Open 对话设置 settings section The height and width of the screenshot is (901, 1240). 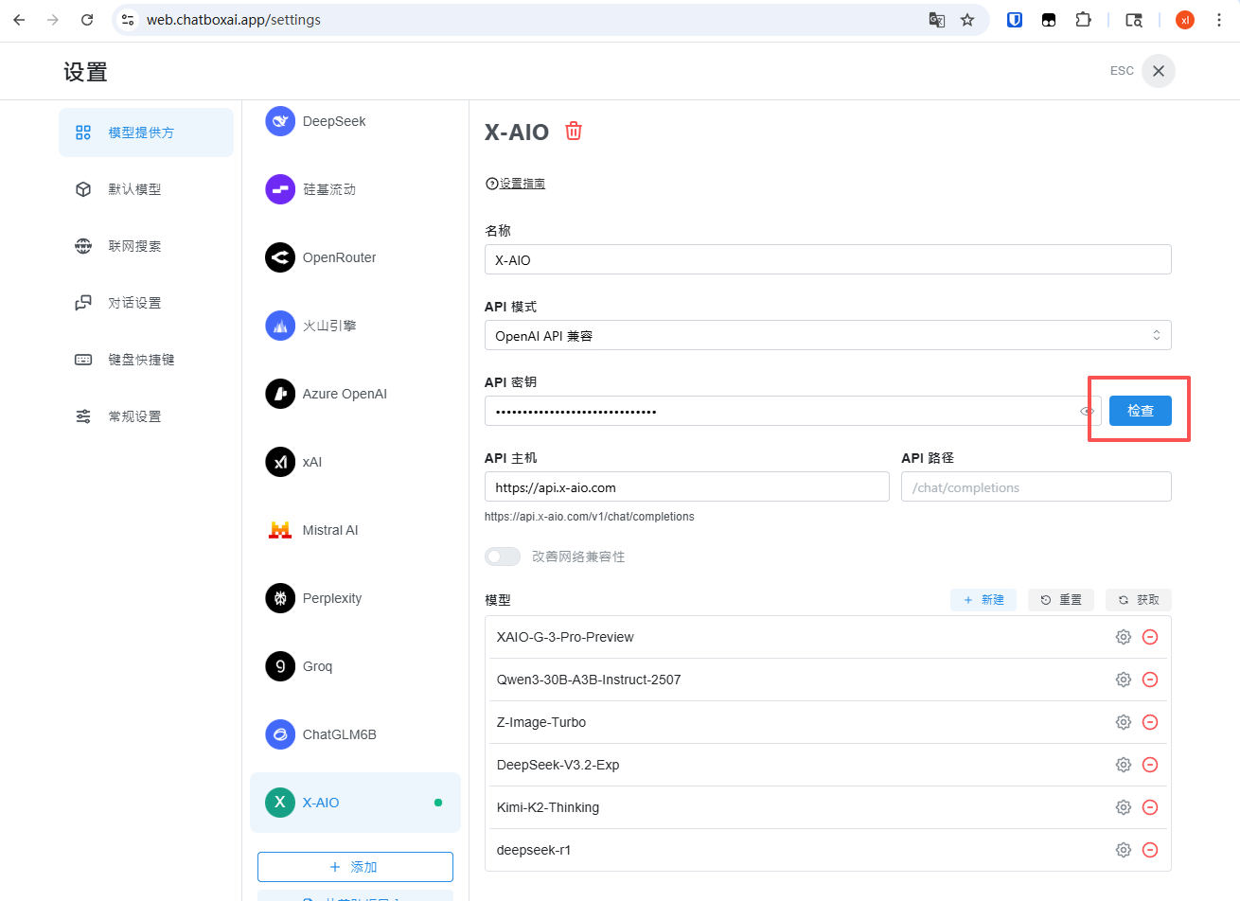pos(146,303)
